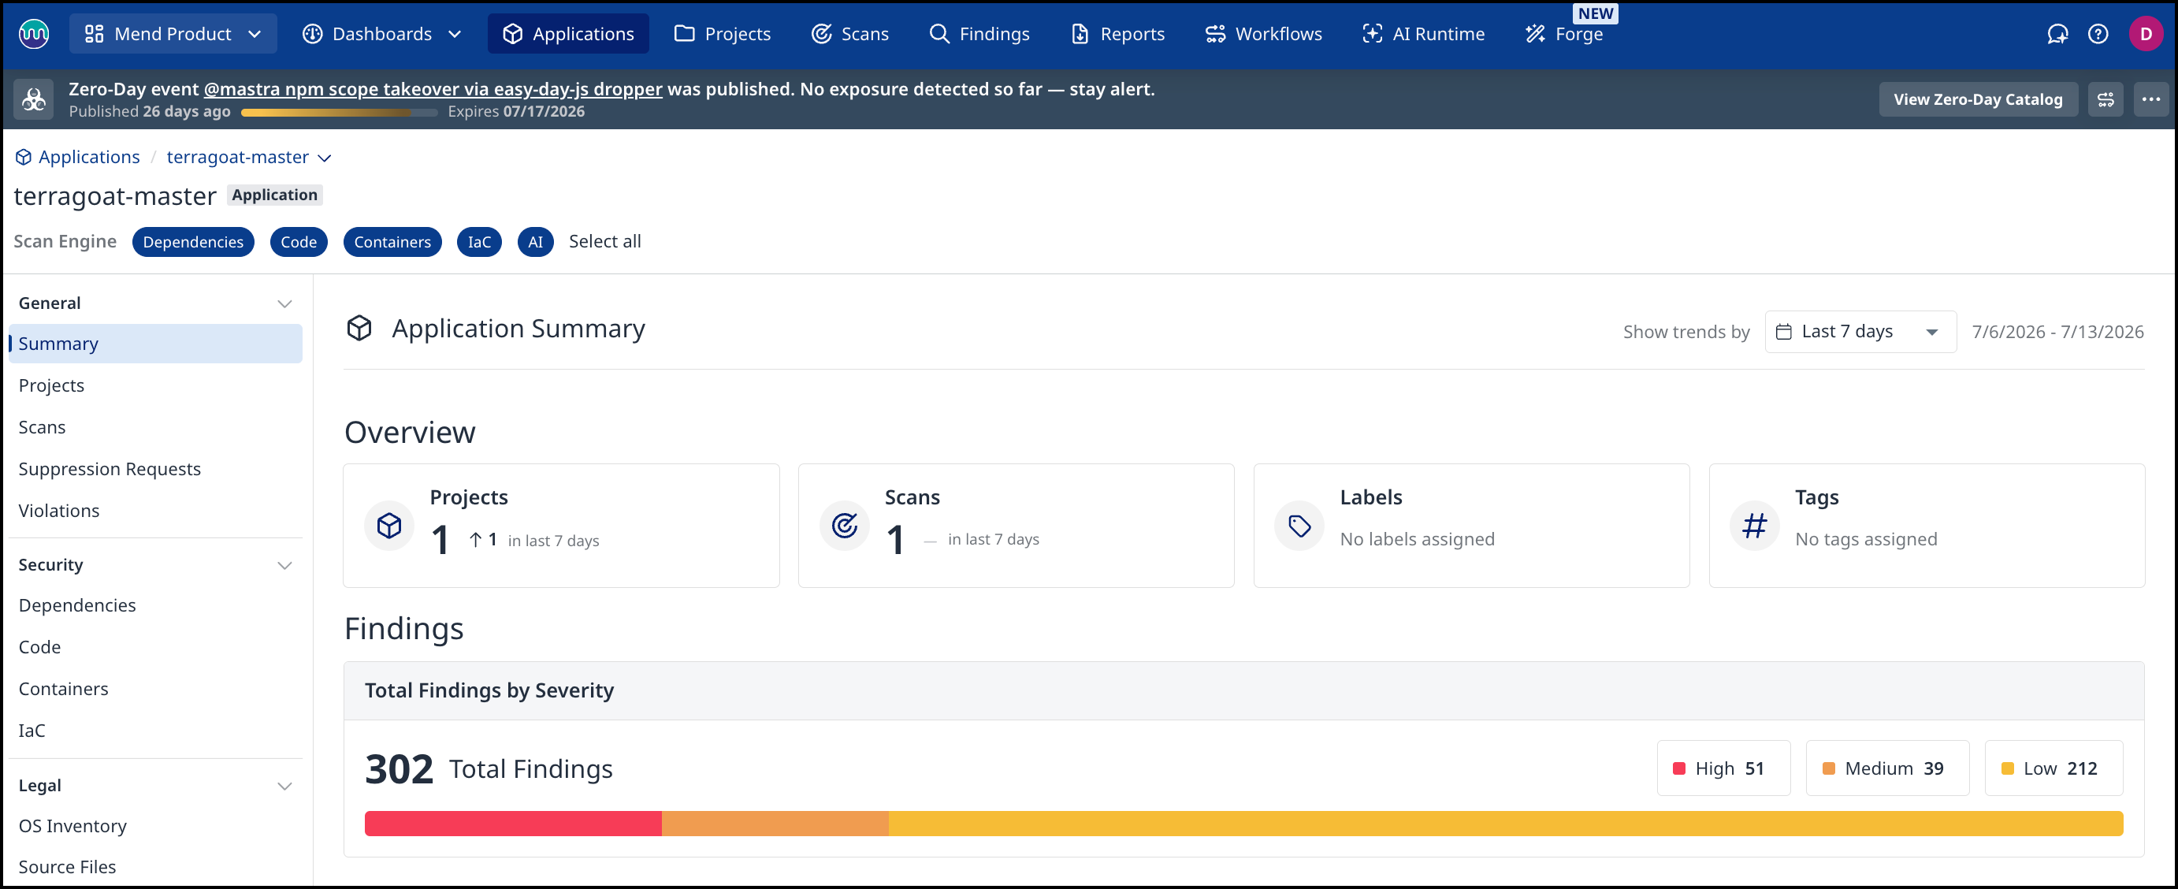Toggle the IaC scan engine filter
This screenshot has width=2178, height=889.
pos(479,242)
